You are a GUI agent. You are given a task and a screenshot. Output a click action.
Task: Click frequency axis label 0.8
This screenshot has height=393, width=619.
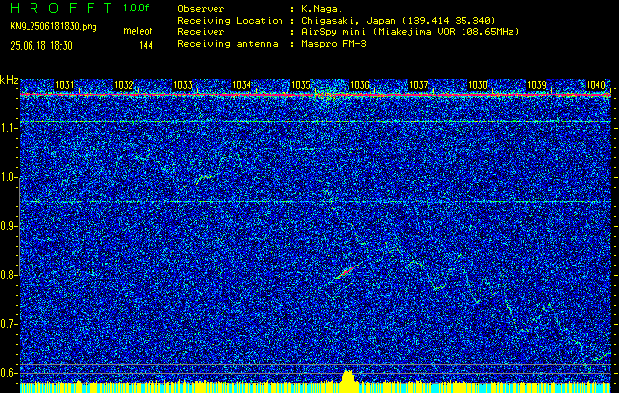(8, 275)
